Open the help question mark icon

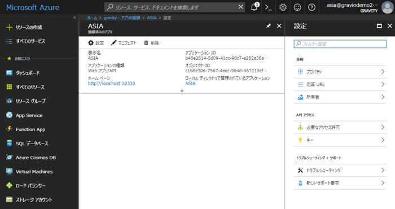[x=311, y=7]
